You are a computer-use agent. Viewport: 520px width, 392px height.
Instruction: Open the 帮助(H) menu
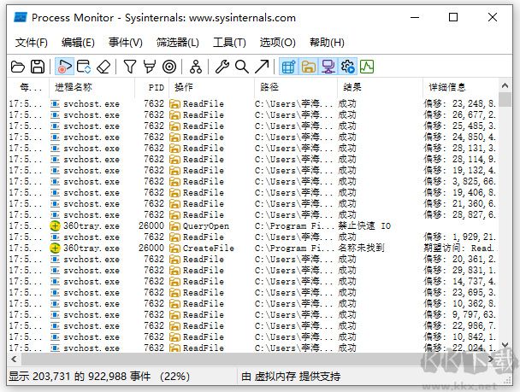(x=327, y=43)
